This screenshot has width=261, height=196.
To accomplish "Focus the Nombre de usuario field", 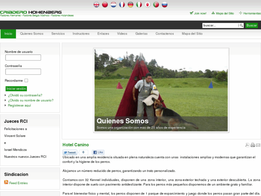I will pyautogui.click(x=23, y=58).
